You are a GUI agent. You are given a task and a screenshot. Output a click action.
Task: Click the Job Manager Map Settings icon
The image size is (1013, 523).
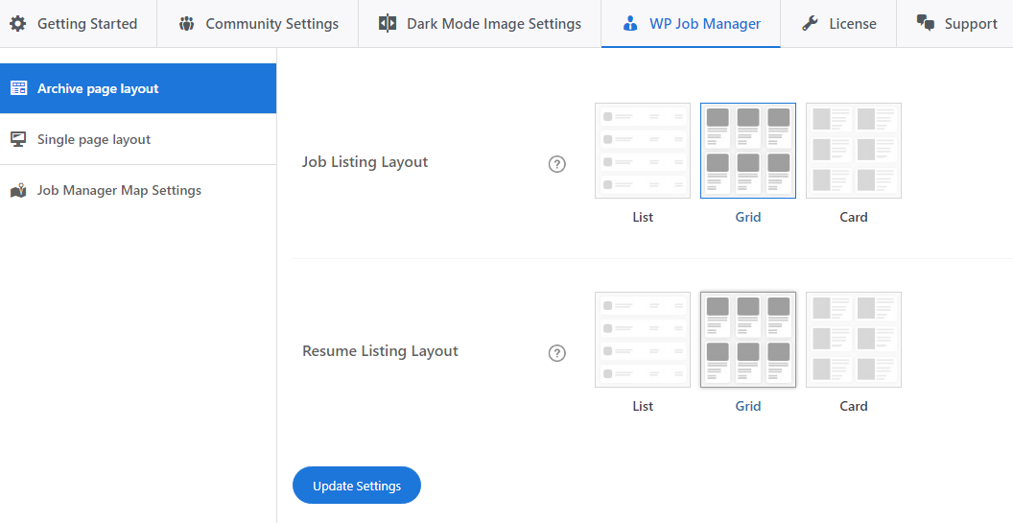click(x=18, y=191)
